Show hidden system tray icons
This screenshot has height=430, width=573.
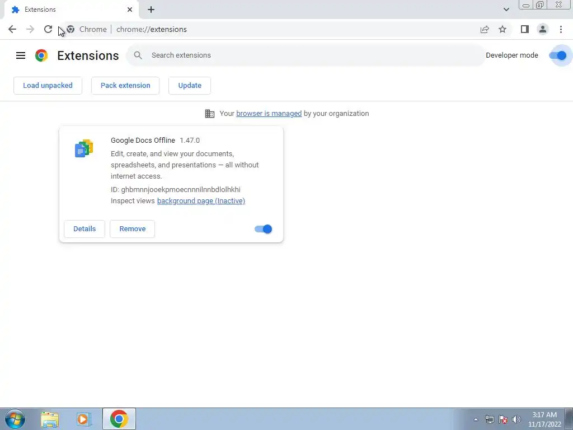click(476, 419)
